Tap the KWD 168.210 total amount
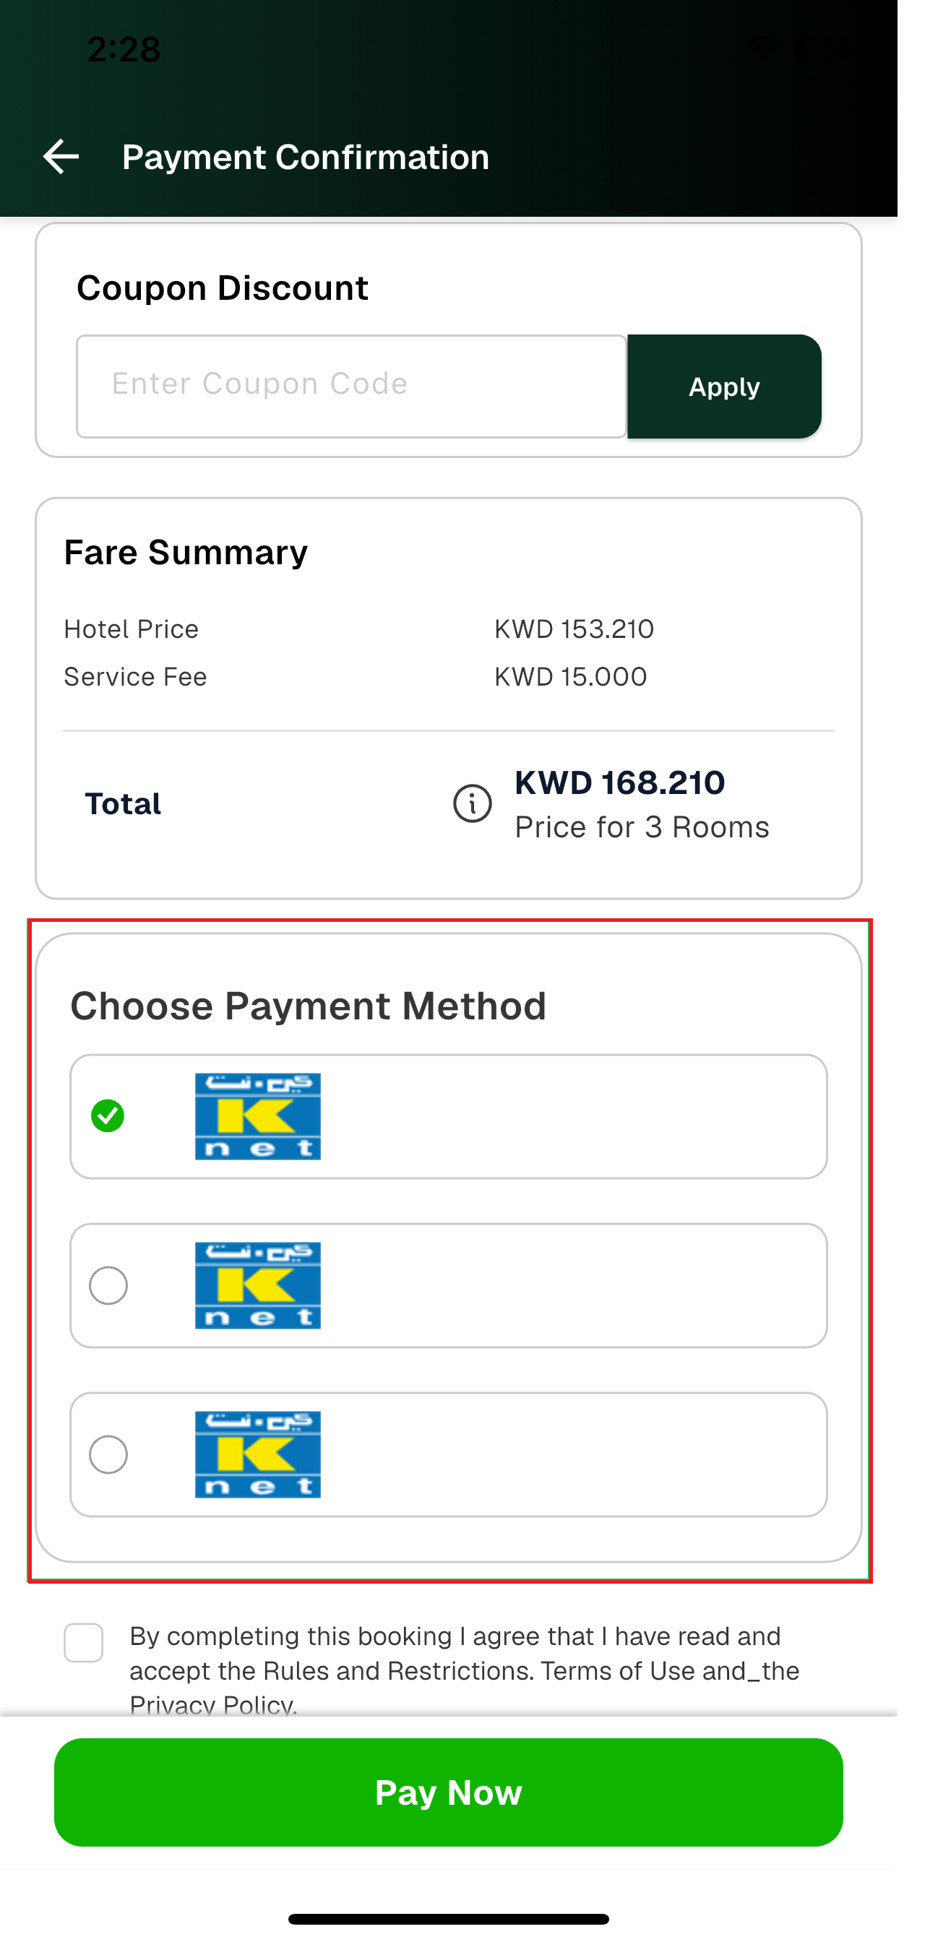Screen dimensions: 925x1942 point(620,782)
